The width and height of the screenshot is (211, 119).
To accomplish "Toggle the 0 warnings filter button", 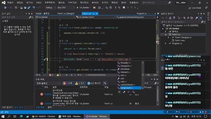I will tap(80, 83).
